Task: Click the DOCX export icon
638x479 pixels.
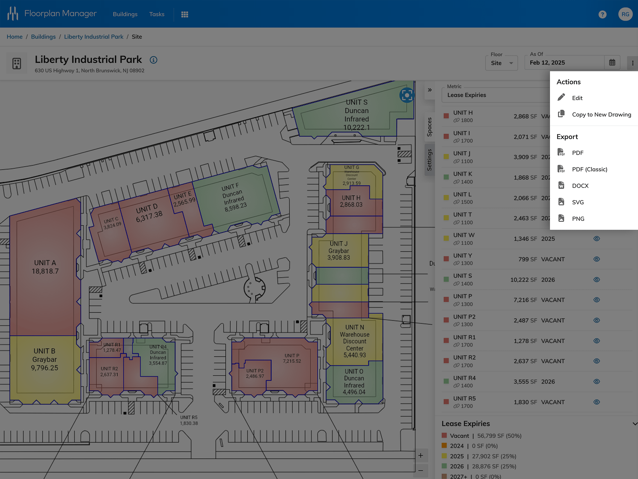Action: coord(562,185)
